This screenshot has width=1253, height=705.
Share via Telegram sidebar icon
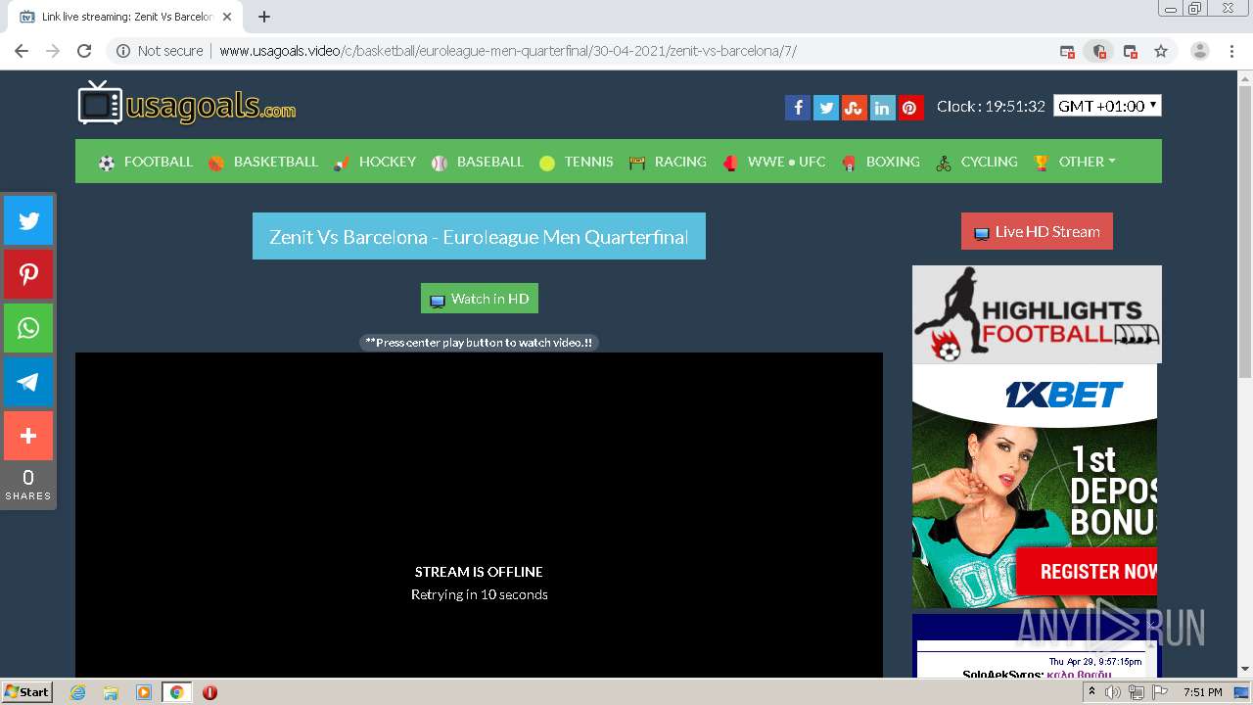pos(28,382)
